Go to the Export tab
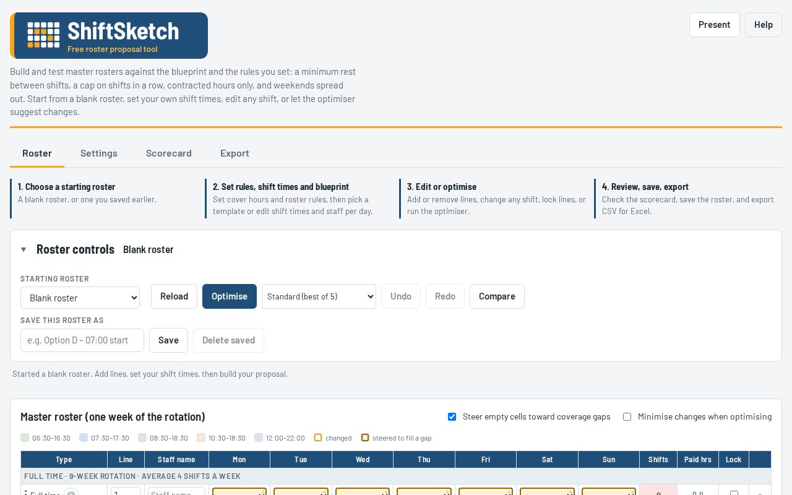This screenshot has width=792, height=495. point(235,153)
